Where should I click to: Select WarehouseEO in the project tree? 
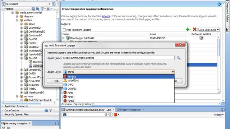36,92
